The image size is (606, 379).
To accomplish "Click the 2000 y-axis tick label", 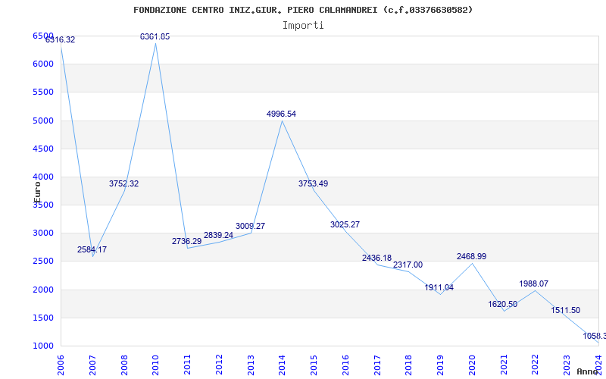I will [42, 290].
